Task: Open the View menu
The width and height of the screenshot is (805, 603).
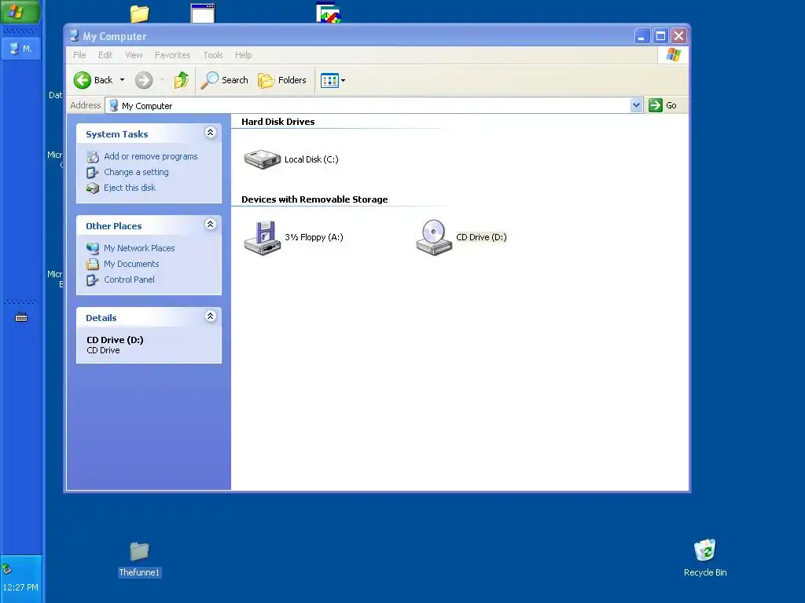Action: point(134,55)
